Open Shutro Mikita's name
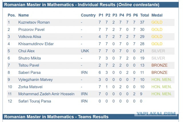 (29, 58)
